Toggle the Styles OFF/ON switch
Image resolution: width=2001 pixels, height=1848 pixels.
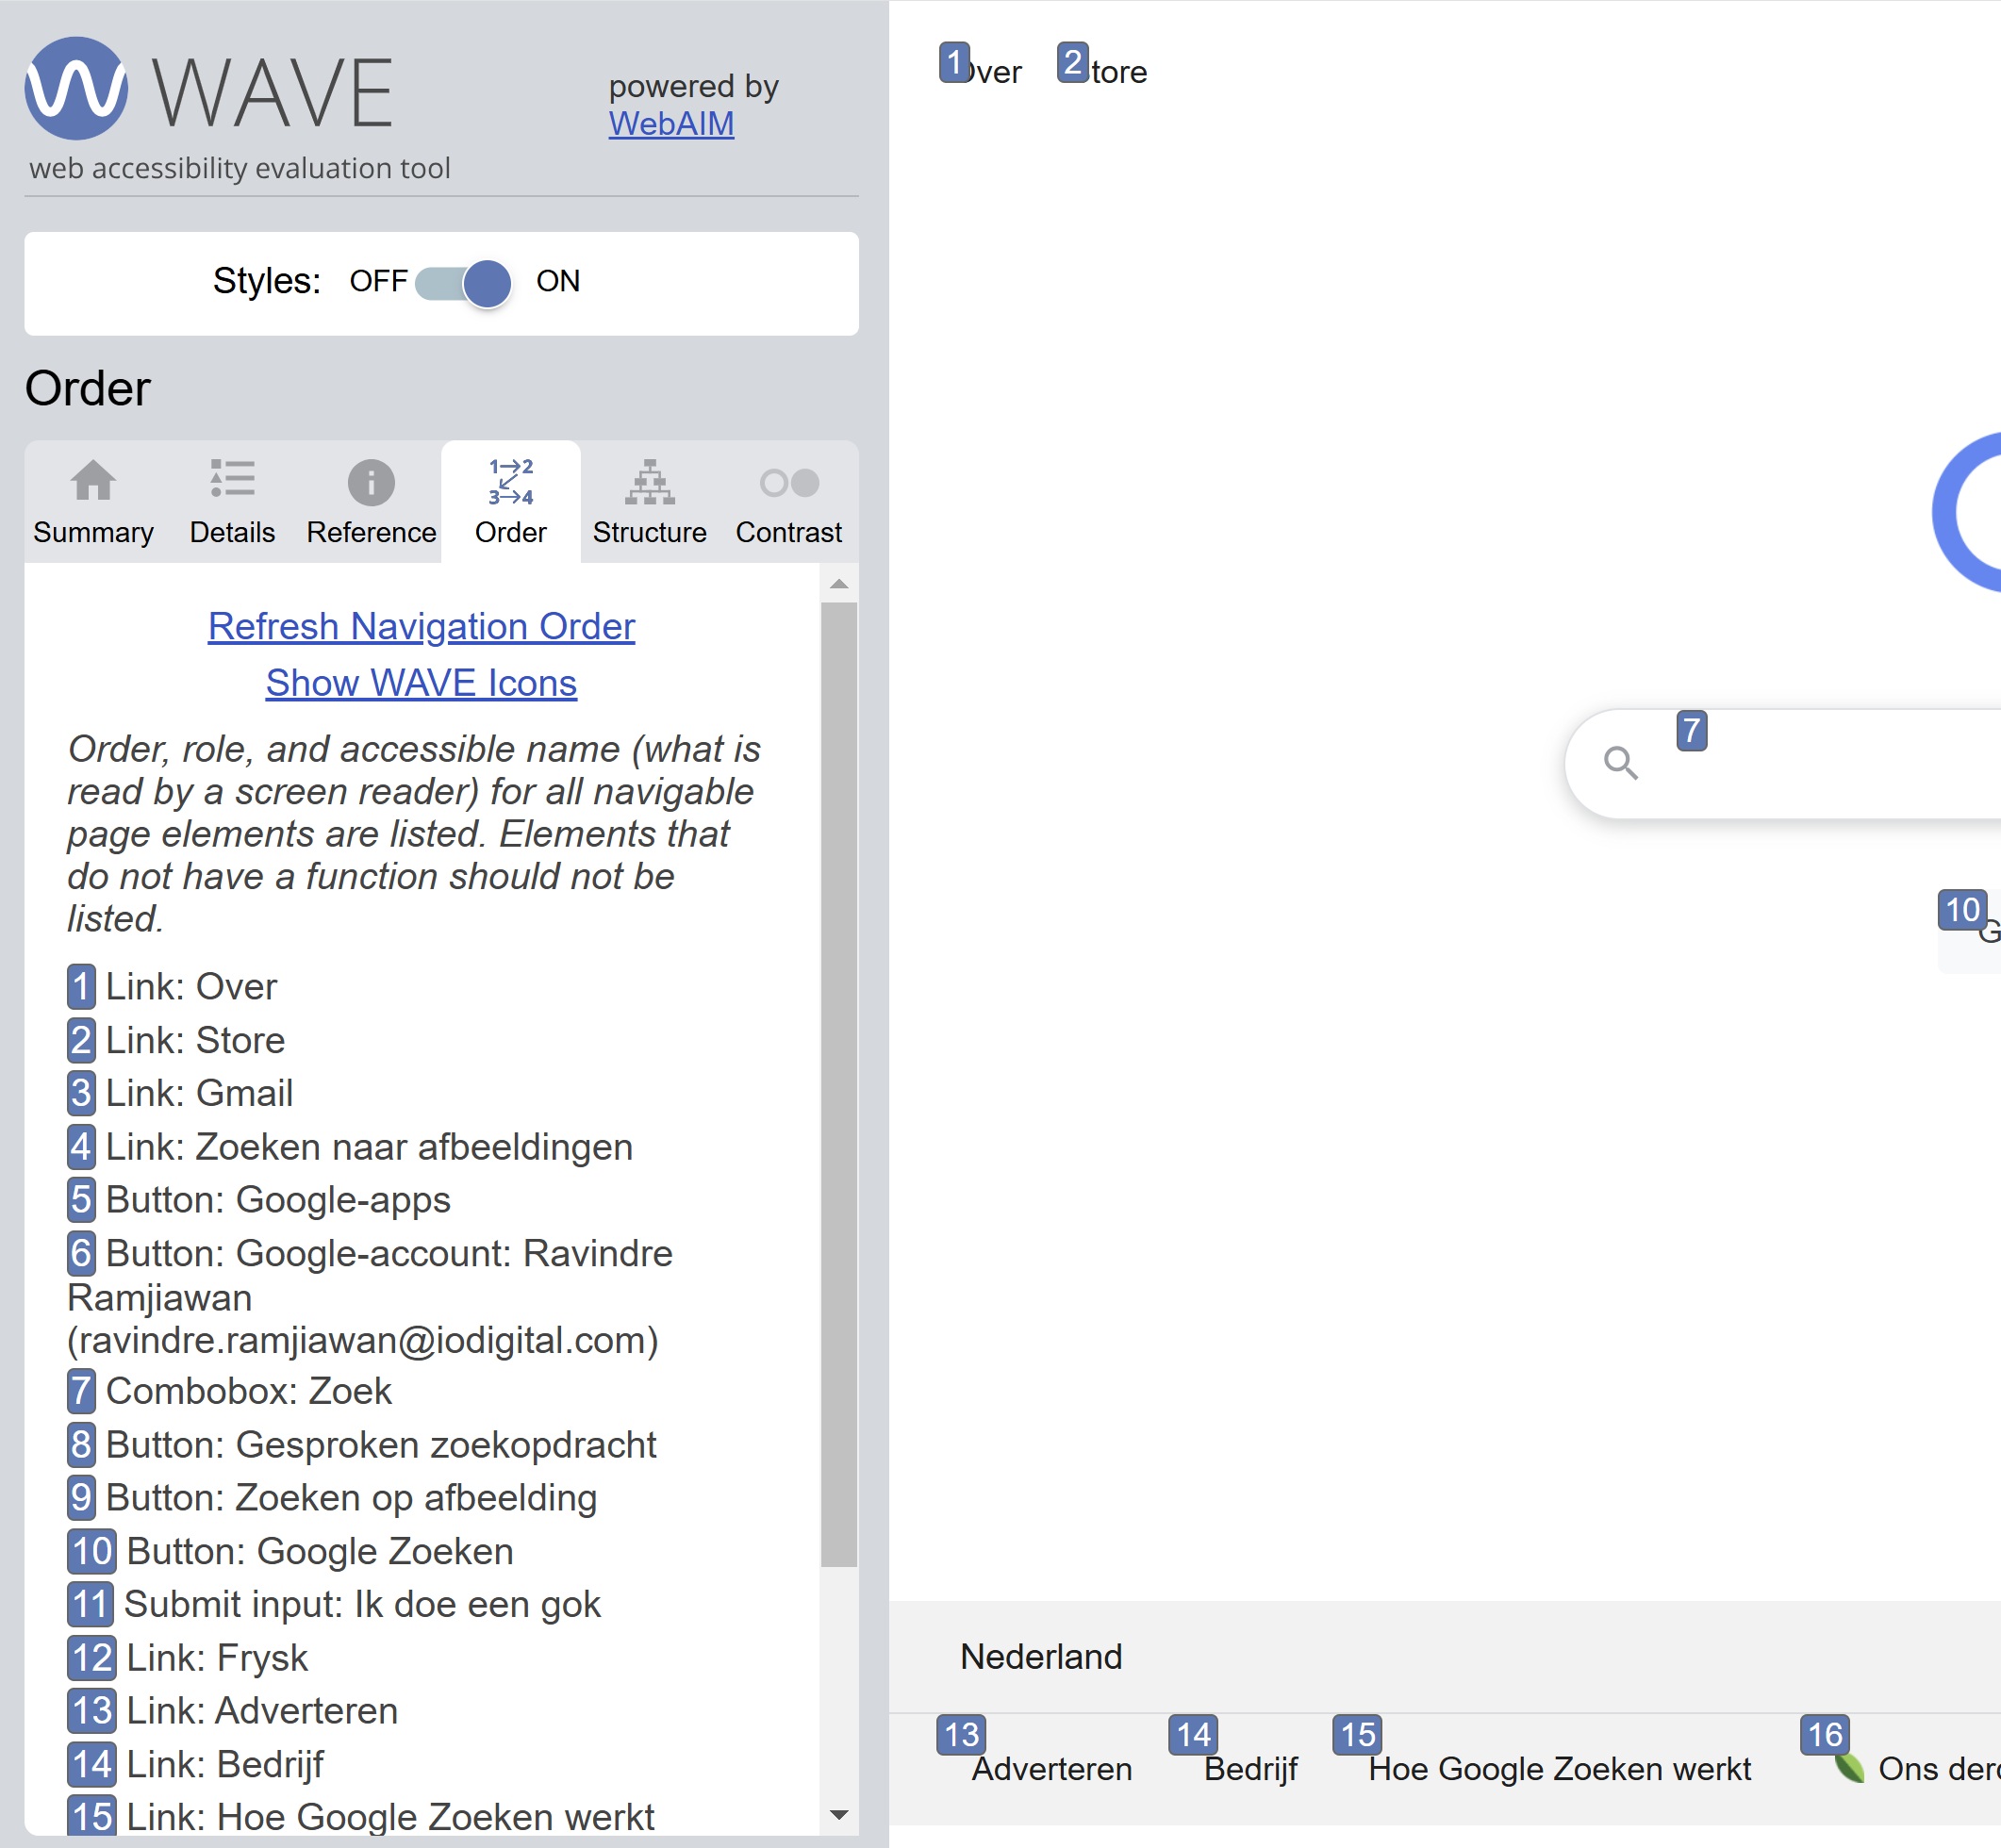463,283
